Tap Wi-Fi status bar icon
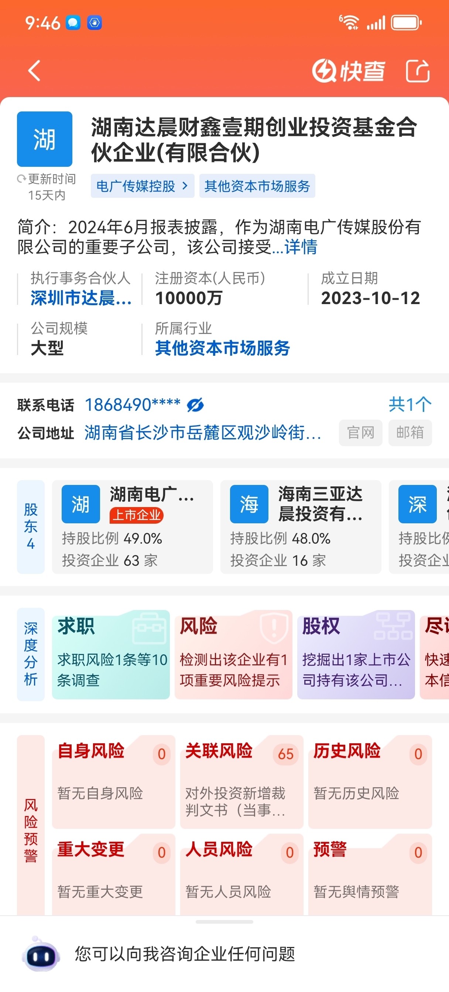The image size is (449, 992). pos(349,23)
